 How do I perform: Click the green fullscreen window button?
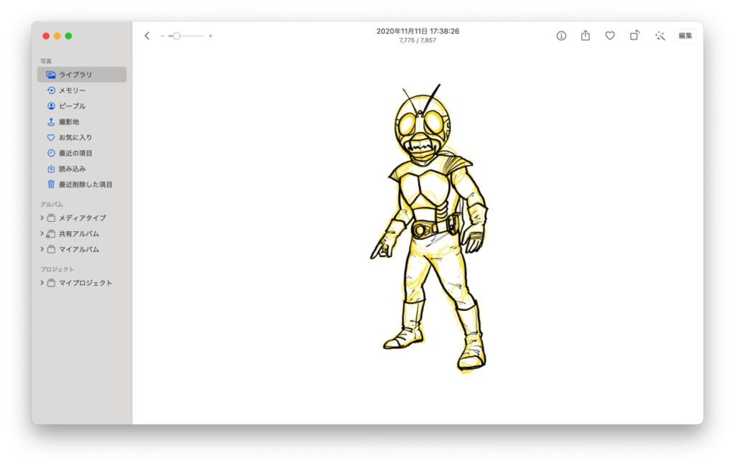68,36
